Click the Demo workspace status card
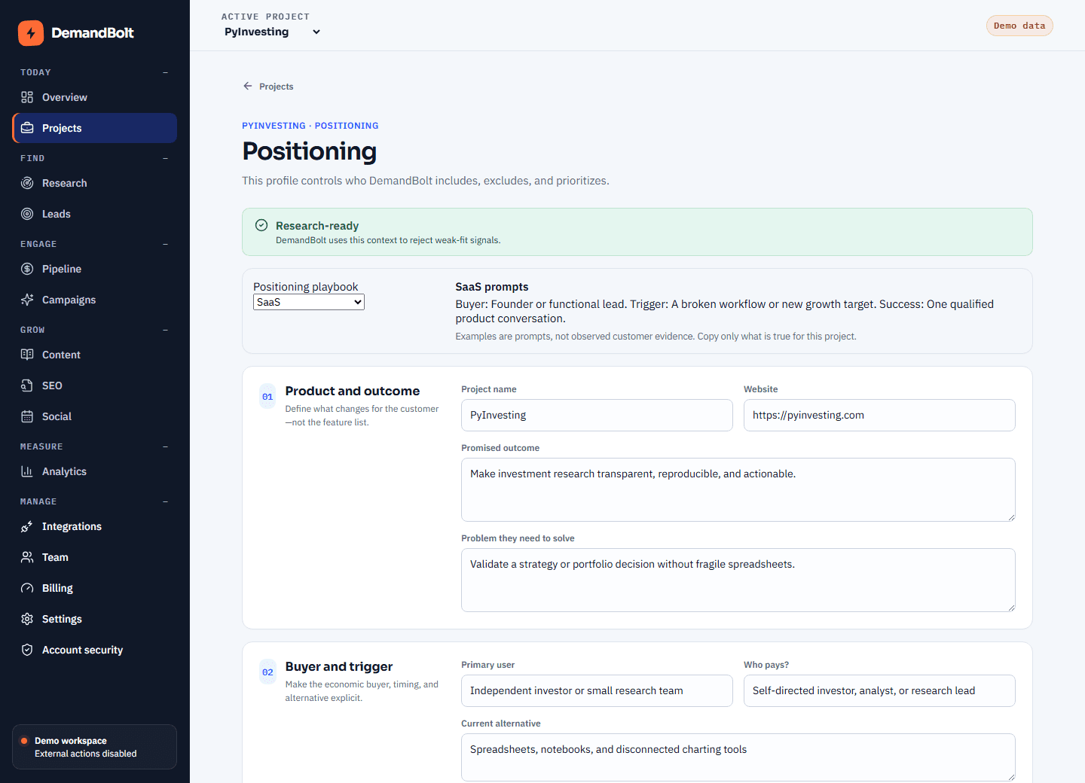The height and width of the screenshot is (783, 1085). point(95,747)
